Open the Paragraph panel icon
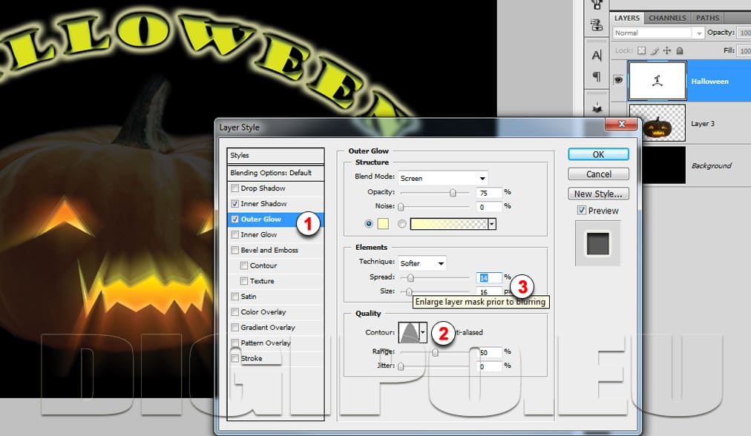751x436 pixels. click(x=596, y=76)
